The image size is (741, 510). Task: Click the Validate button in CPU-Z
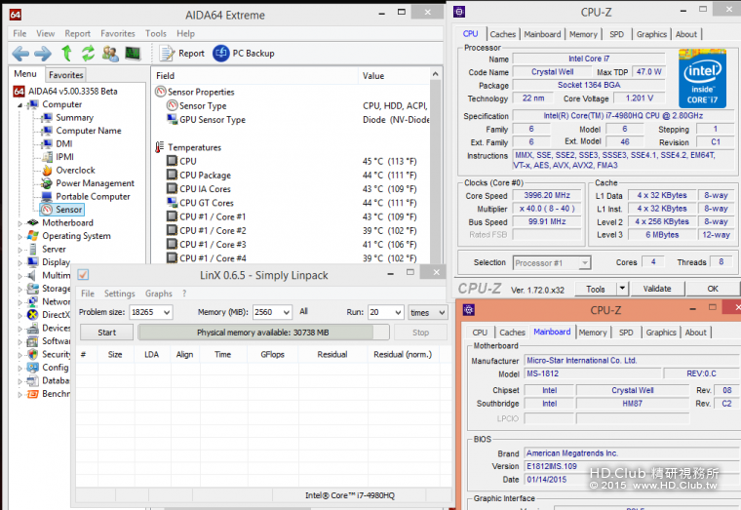coord(657,289)
